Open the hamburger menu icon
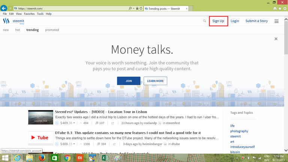Viewport: 288px width, 162px height. coord(276,21)
